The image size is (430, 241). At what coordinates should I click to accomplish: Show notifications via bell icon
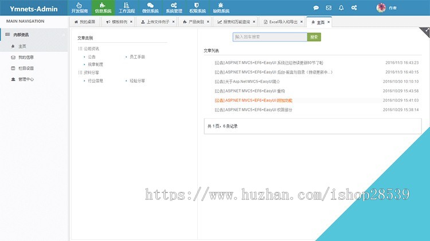pos(341,7)
